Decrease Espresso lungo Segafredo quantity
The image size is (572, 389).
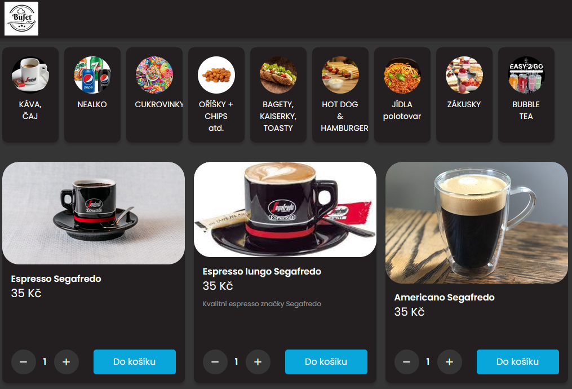[215, 362]
